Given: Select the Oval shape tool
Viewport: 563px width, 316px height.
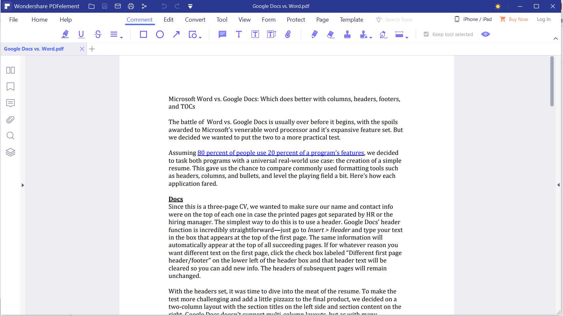Looking at the screenshot, I should tap(160, 34).
